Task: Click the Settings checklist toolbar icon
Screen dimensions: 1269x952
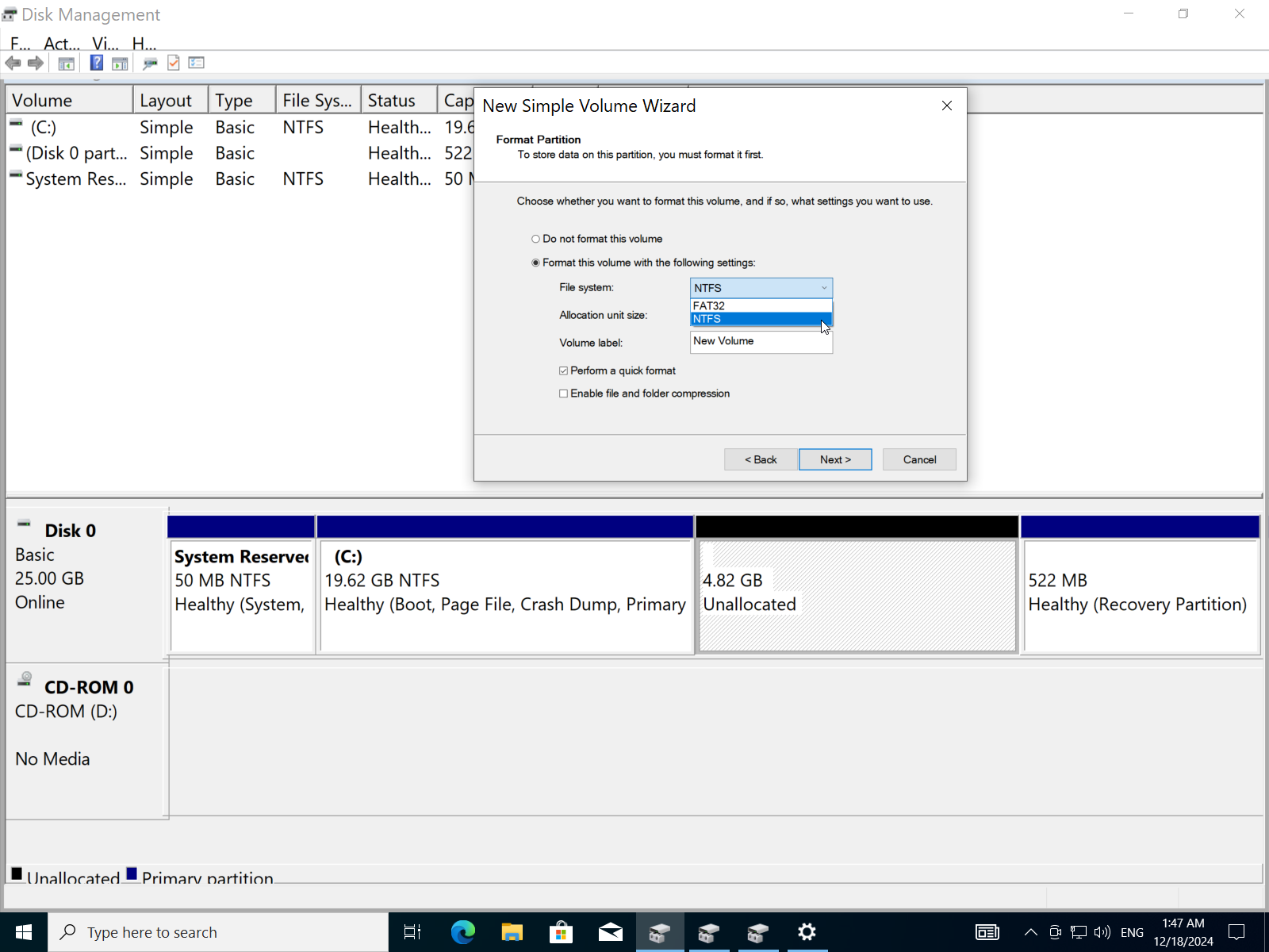Action: point(197,63)
